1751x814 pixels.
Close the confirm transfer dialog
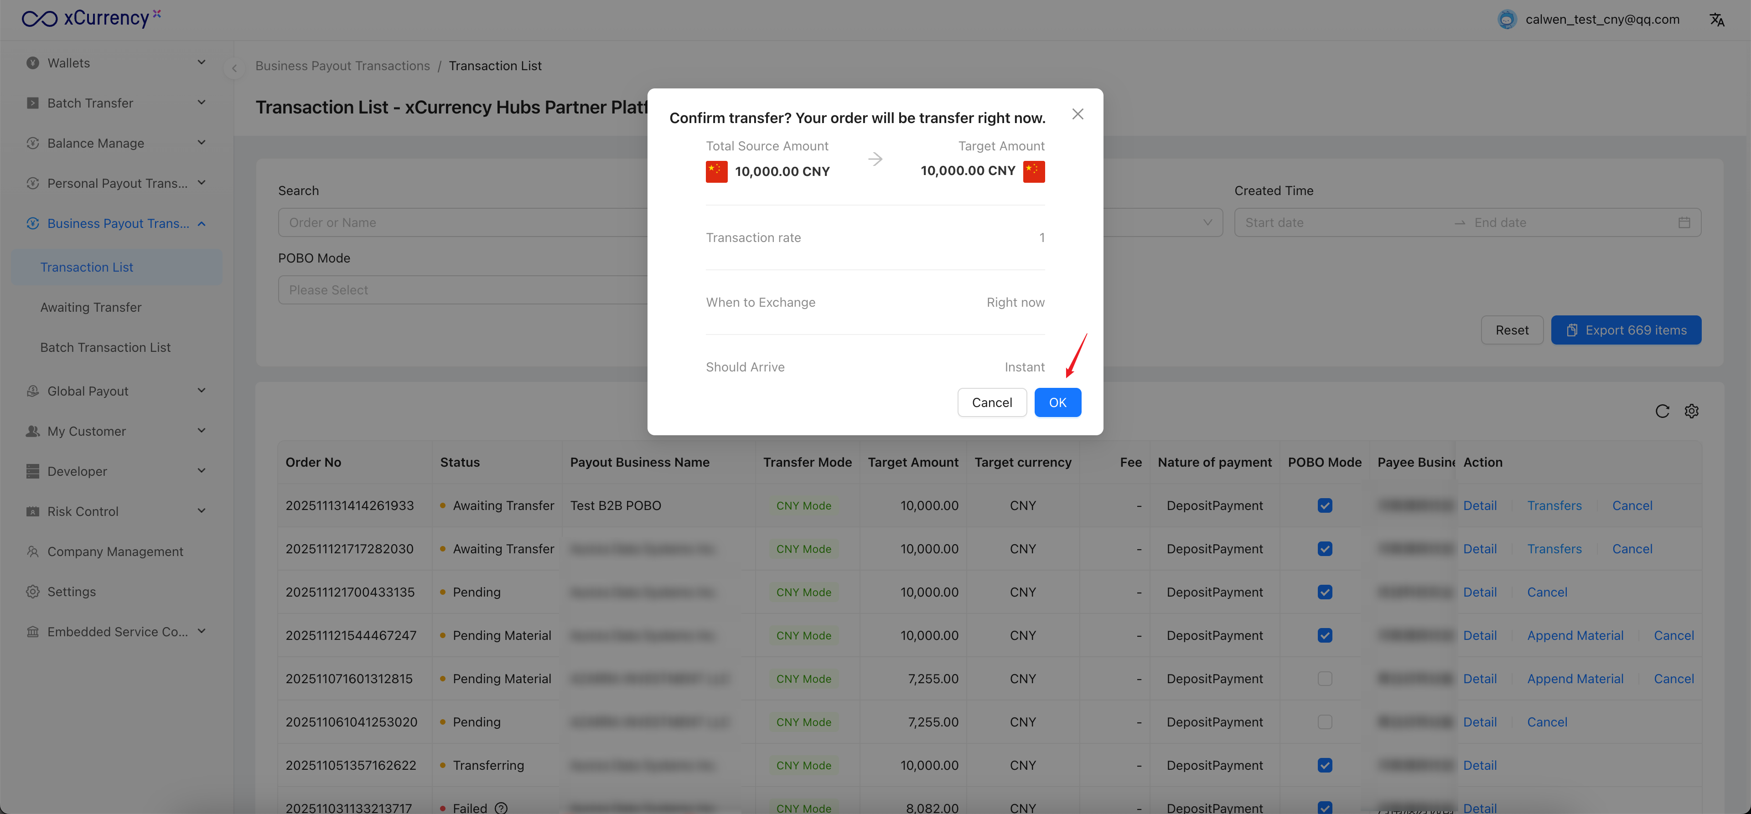coord(1078,114)
